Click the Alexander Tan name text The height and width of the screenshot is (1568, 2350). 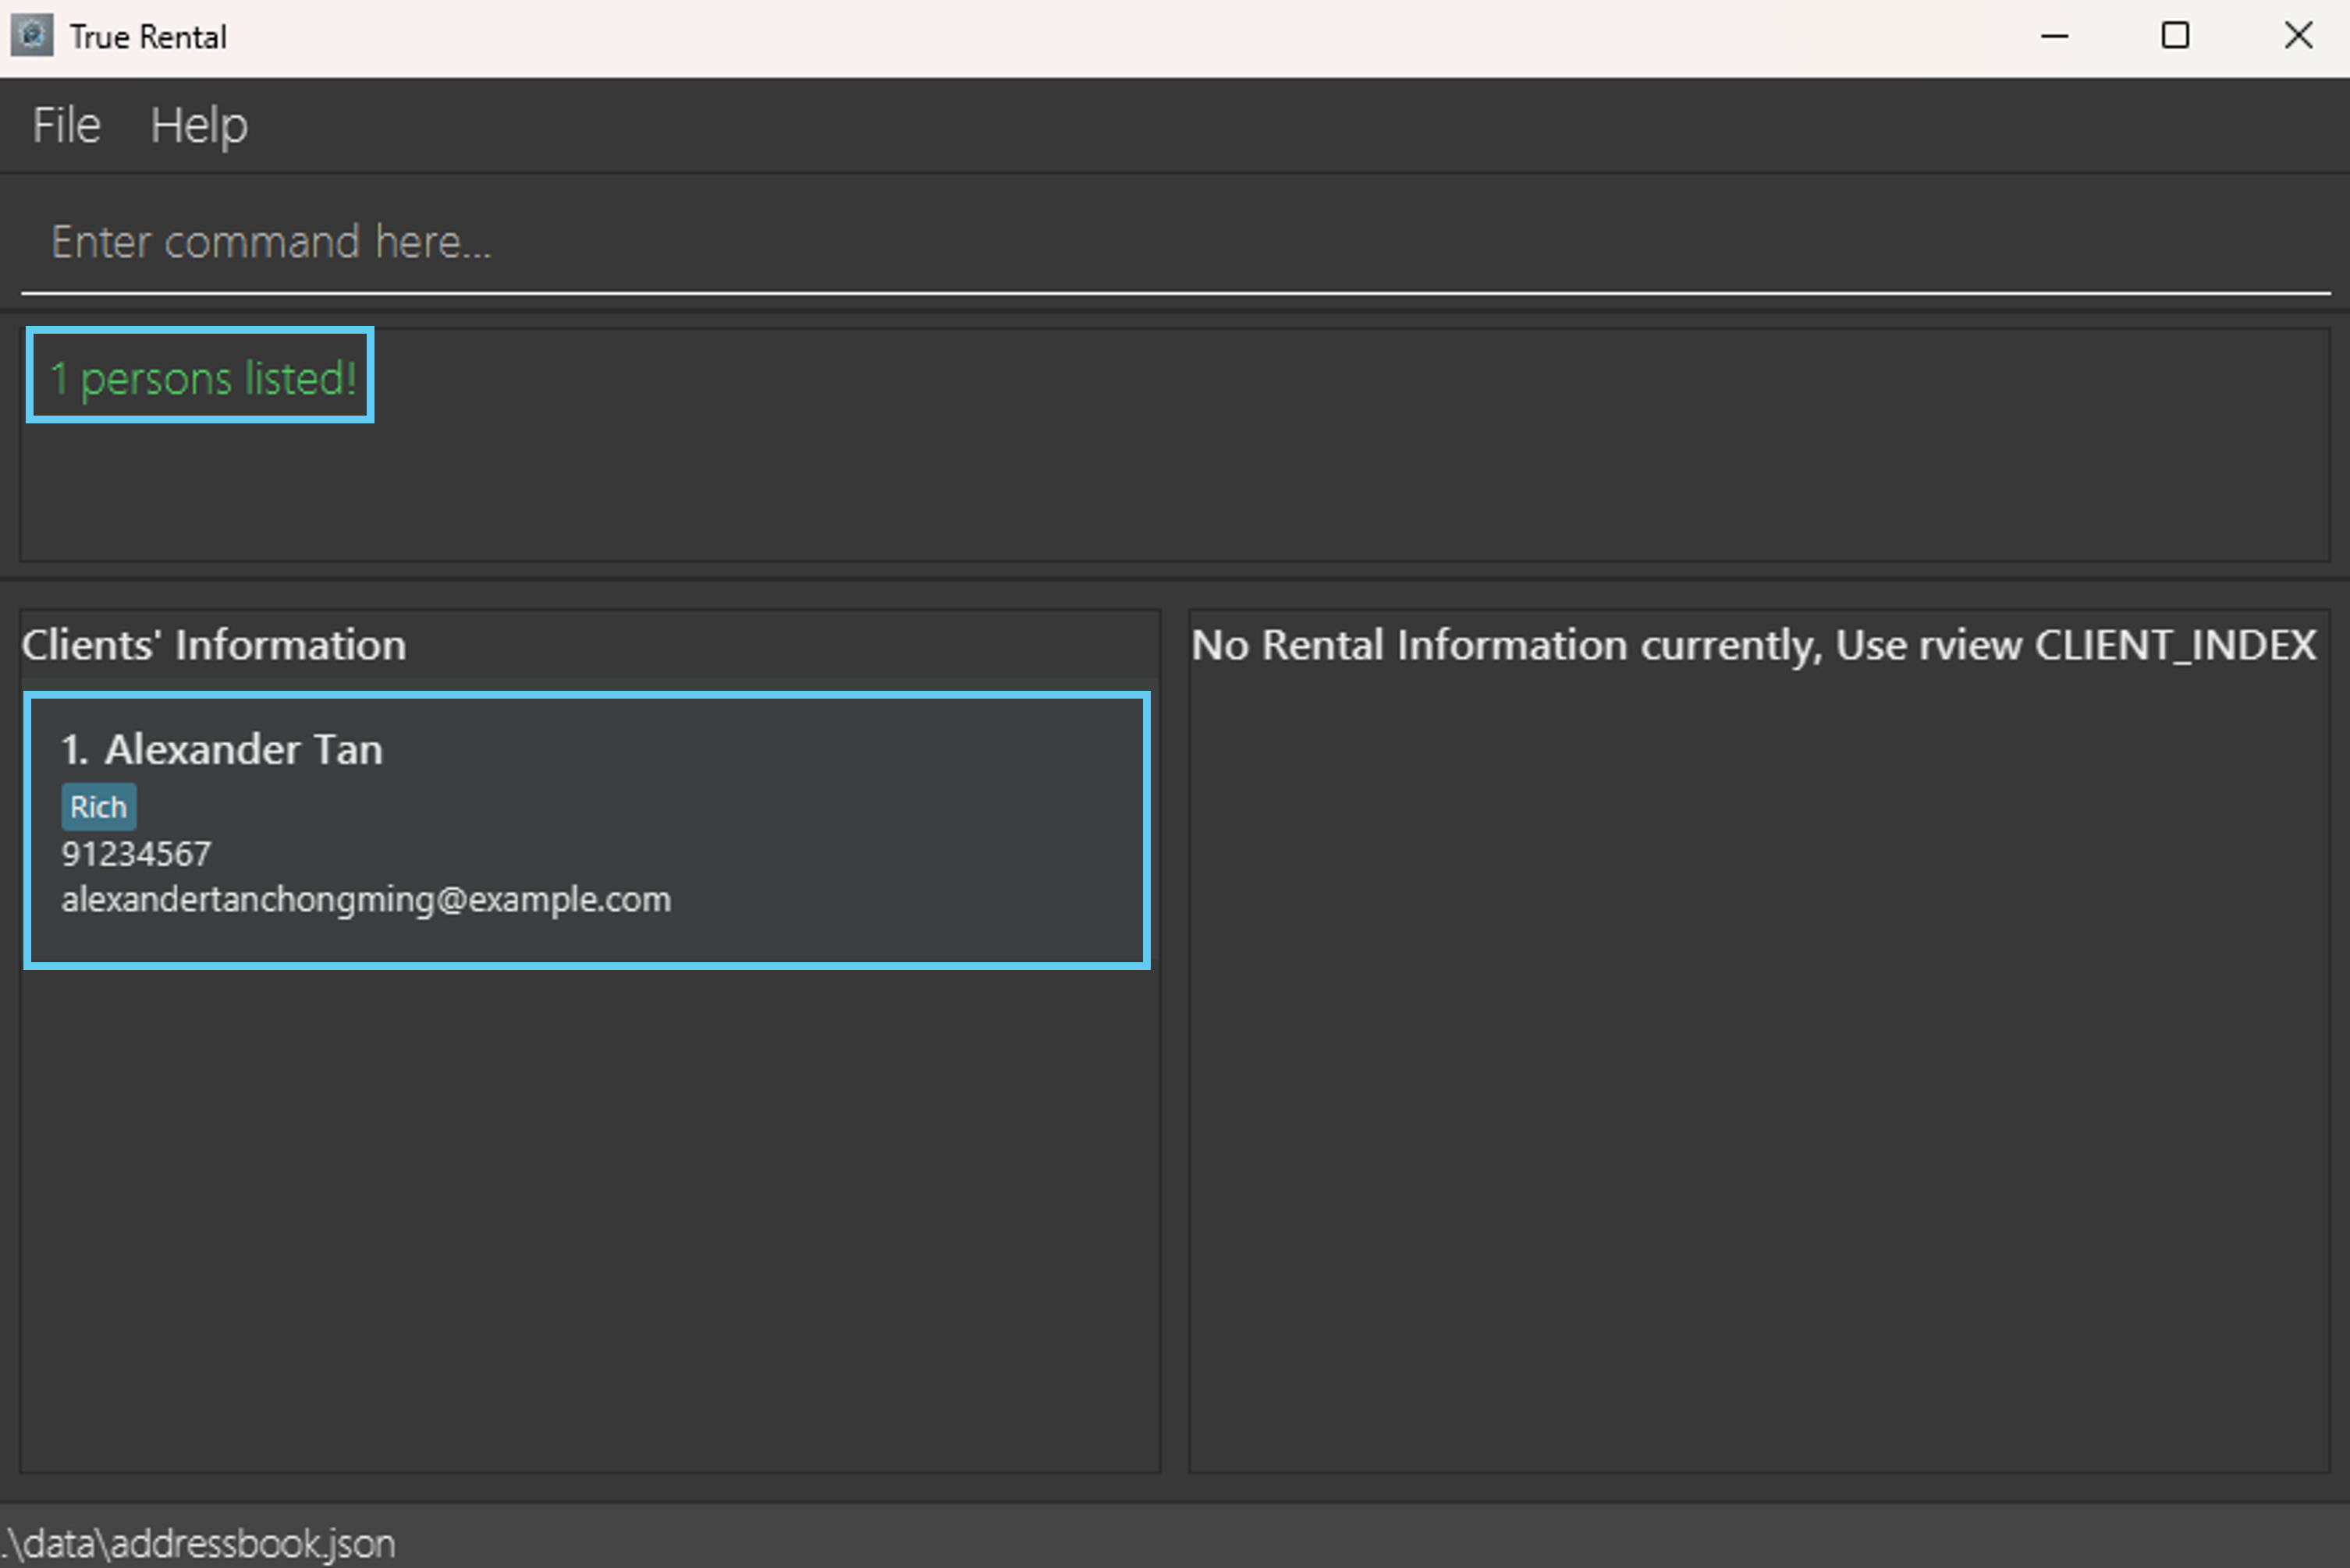click(243, 750)
